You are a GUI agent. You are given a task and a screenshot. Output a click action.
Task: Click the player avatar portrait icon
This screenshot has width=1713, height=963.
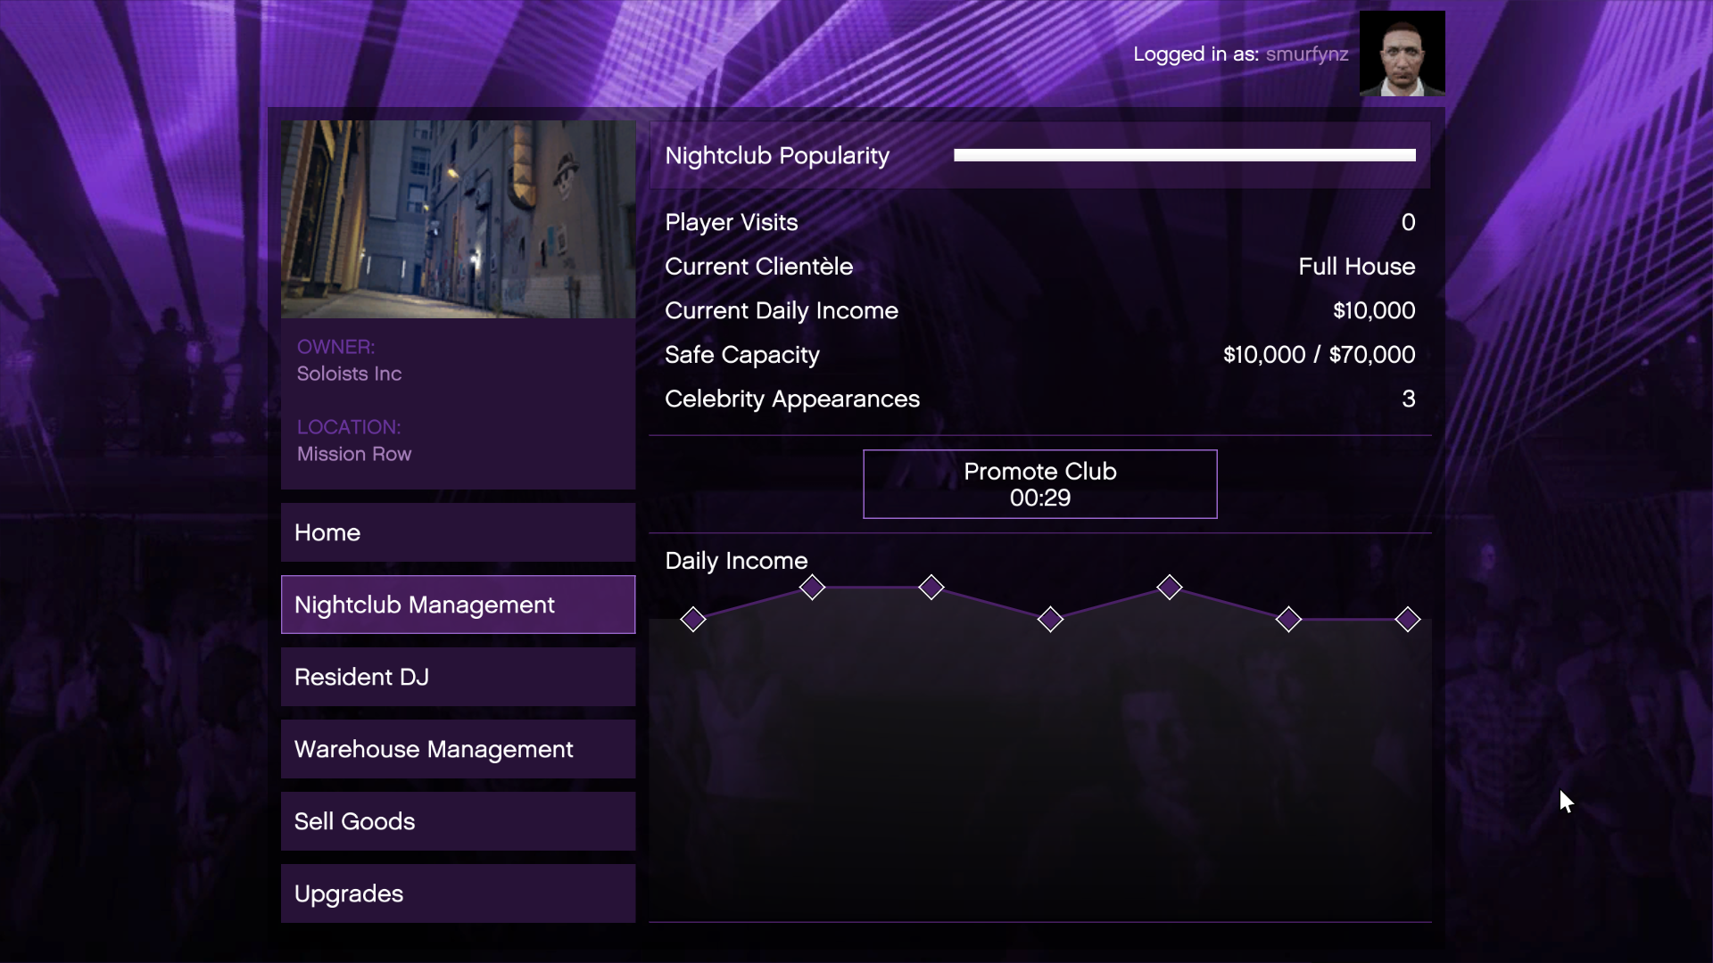click(x=1403, y=53)
